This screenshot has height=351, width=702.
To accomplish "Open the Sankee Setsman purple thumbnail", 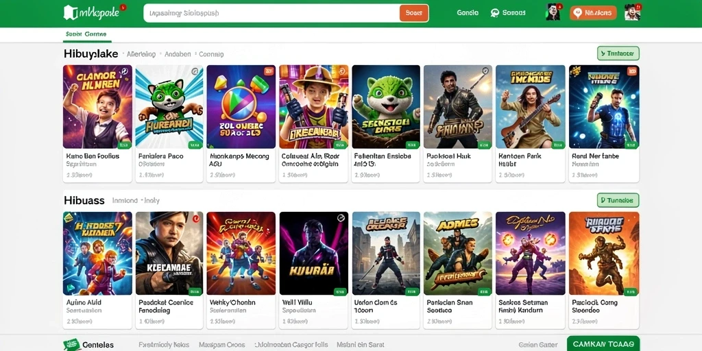I will (530, 253).
